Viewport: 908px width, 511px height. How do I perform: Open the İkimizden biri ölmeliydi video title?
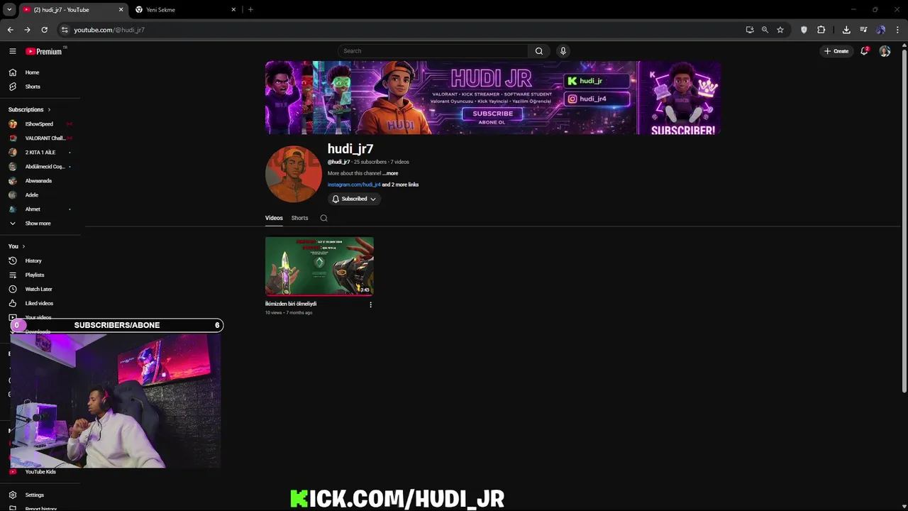pyautogui.click(x=291, y=304)
